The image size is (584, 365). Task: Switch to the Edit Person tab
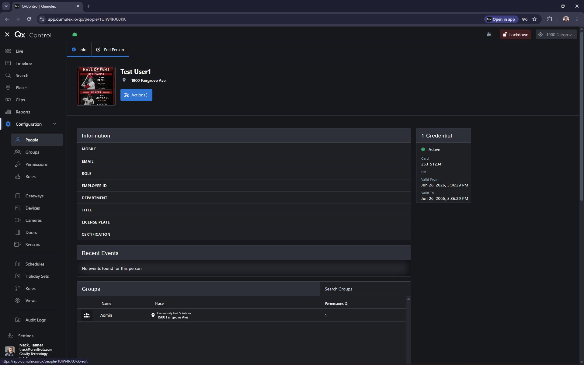click(x=110, y=50)
